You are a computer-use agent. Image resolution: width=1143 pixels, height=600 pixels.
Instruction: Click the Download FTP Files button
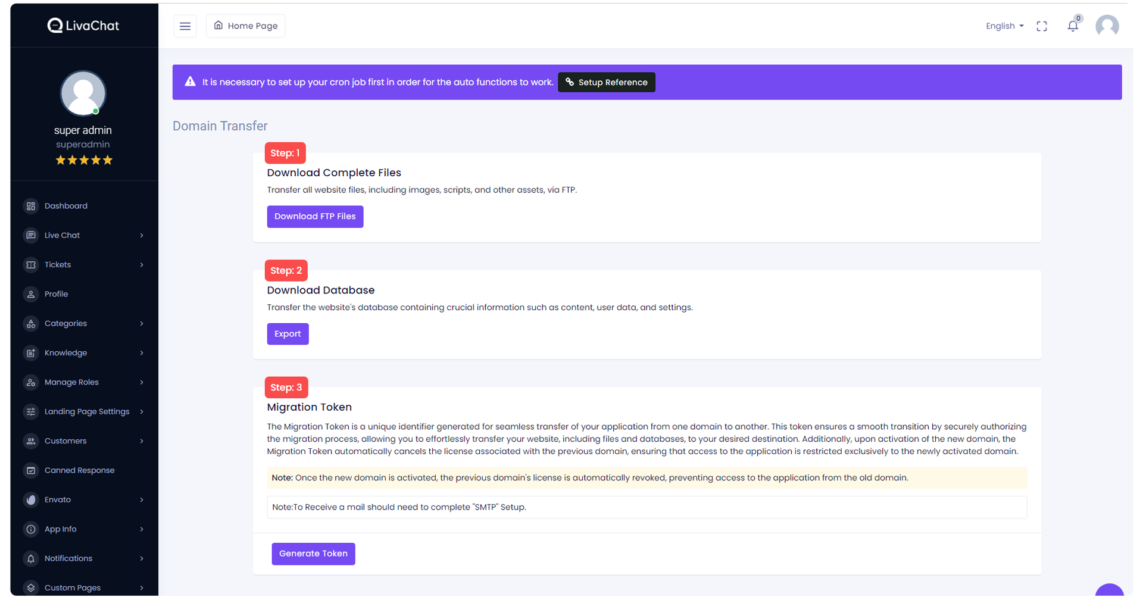pos(315,217)
